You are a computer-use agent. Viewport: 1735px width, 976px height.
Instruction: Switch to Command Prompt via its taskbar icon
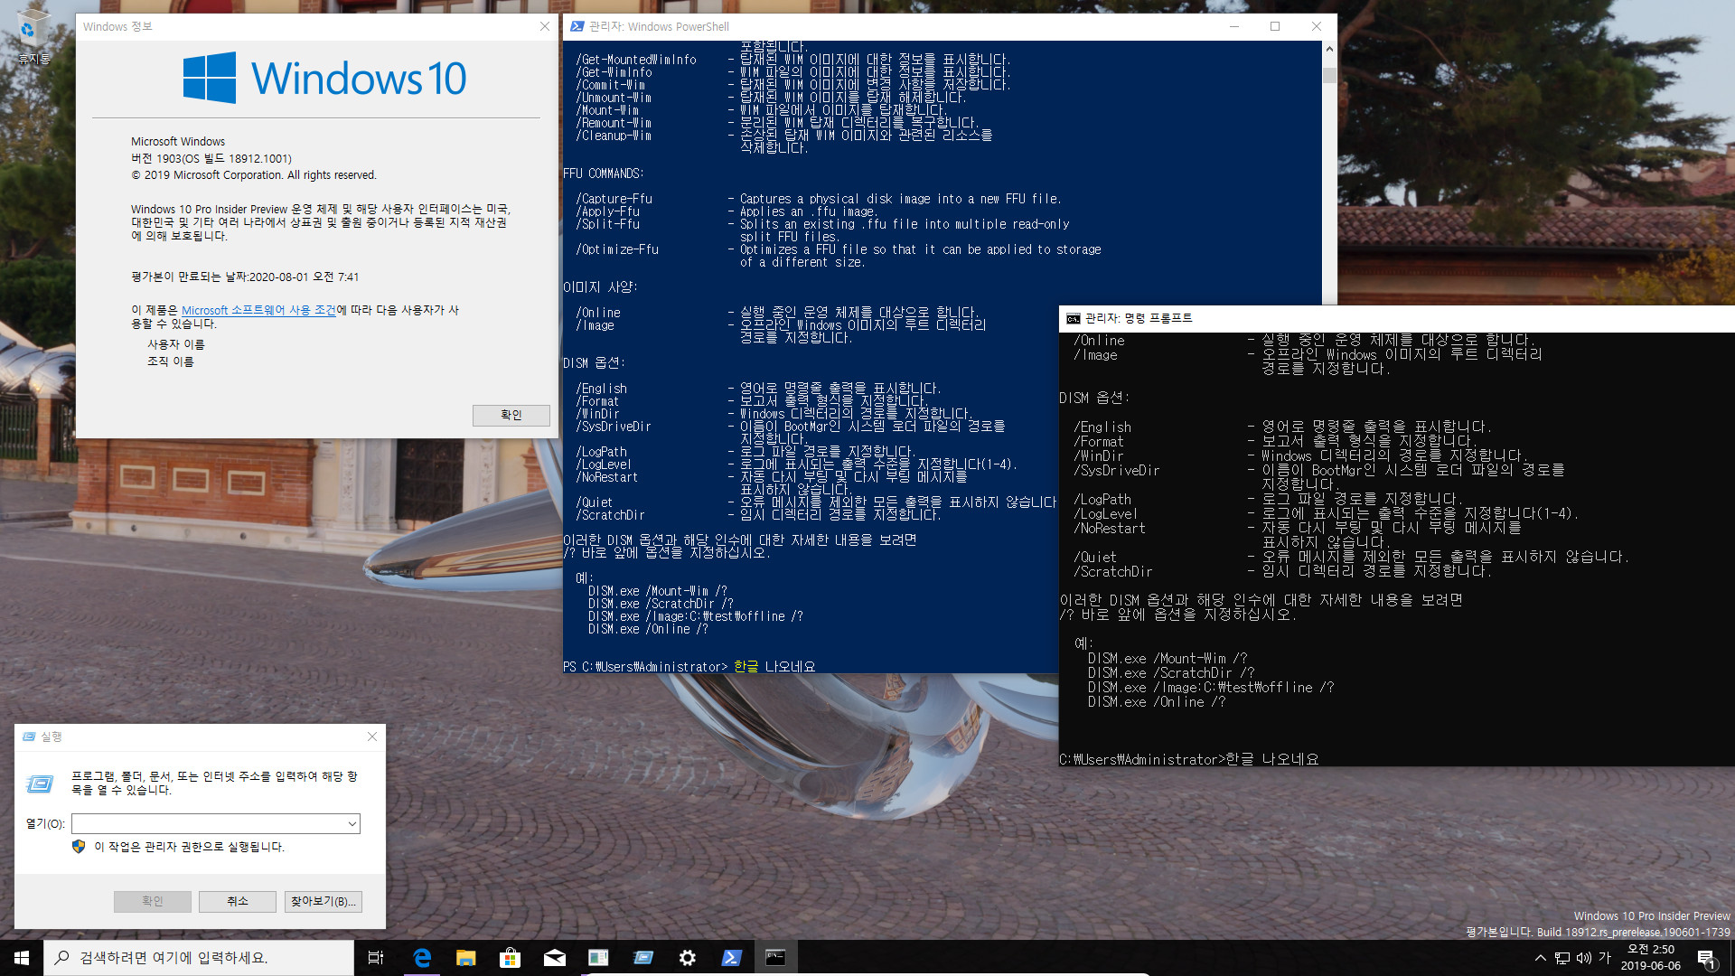point(775,958)
